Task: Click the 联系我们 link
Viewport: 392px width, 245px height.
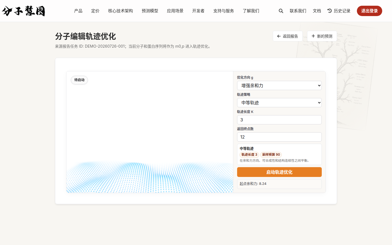Action: pyautogui.click(x=298, y=11)
